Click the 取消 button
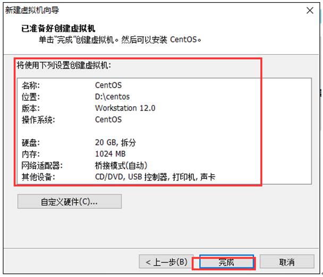Viewport: 323px width, 277px height. coord(287,262)
